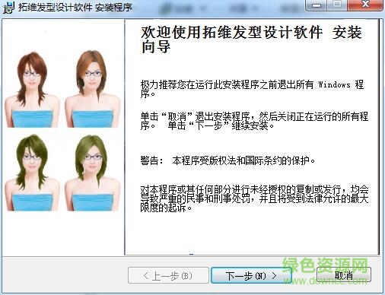Click the 单击“取消”退出安装程序 paragraph
Image resolution: width=385 pixels, height=295 pixels.
254,121
